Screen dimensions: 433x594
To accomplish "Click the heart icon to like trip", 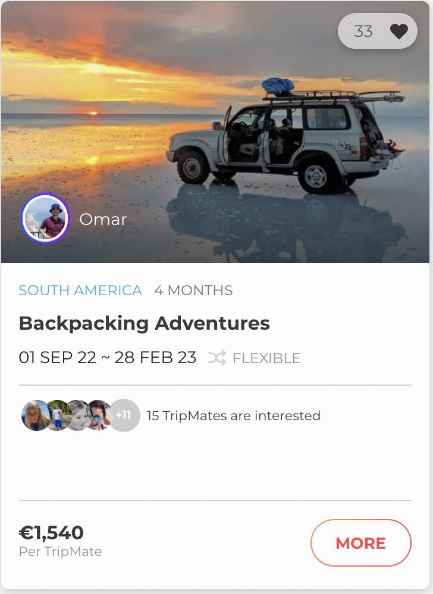I will point(399,31).
